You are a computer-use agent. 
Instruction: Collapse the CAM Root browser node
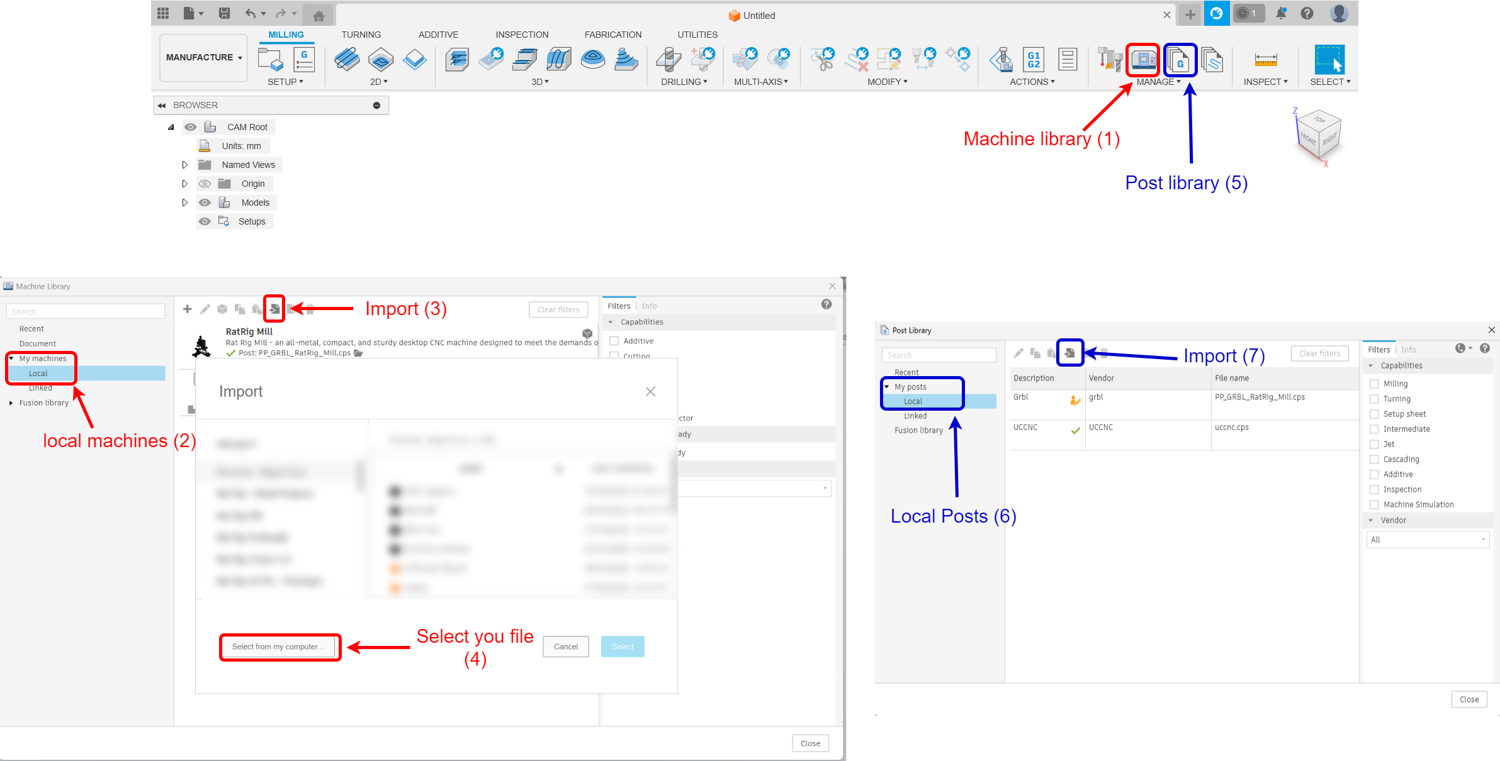pyautogui.click(x=171, y=127)
